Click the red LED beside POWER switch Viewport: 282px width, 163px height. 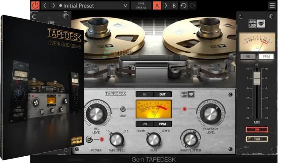click(102, 139)
